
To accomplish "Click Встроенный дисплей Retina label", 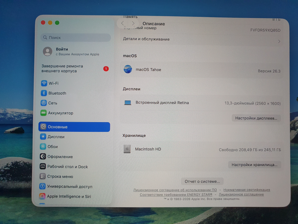I will (x=162, y=103).
